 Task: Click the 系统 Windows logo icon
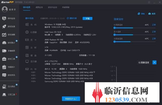pyautogui.click(x=27, y=25)
